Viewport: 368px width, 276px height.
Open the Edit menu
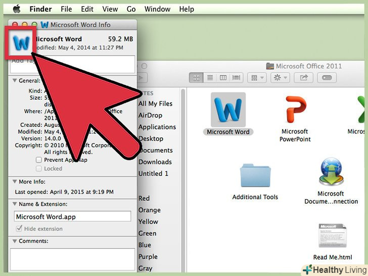[87, 9]
